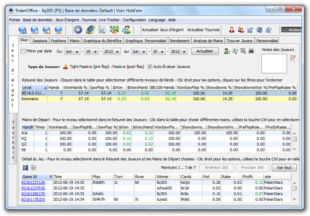Open the au day dropdown
The width and height of the screenshot is (310, 216).
point(159,51)
